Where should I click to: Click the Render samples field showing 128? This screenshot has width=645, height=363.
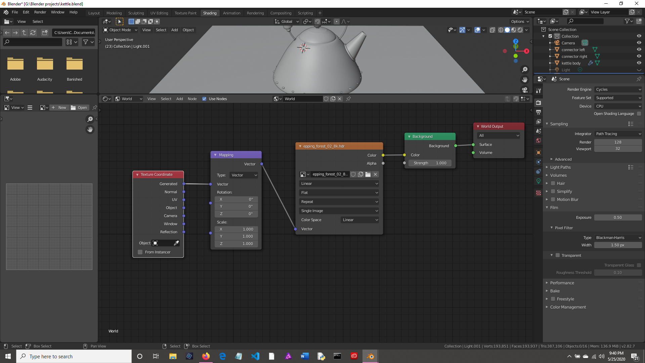tap(618, 142)
